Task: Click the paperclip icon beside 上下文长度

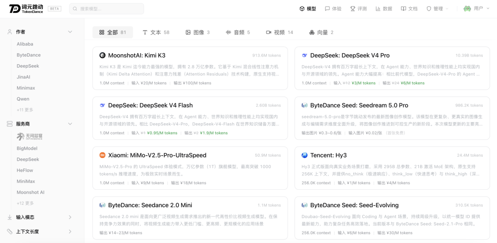Action: [x=10, y=232]
